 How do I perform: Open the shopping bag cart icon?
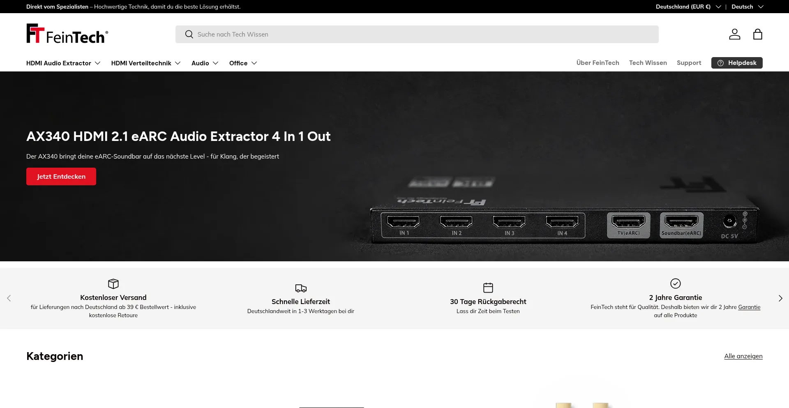(758, 34)
